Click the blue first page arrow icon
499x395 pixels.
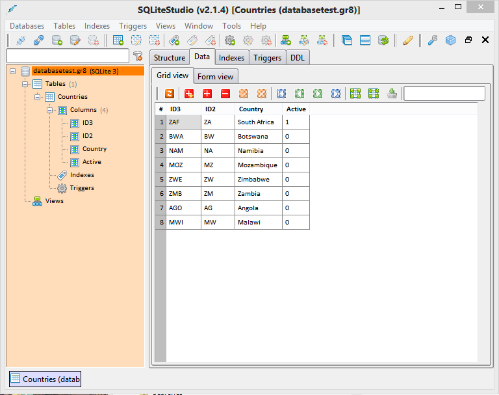click(x=281, y=94)
